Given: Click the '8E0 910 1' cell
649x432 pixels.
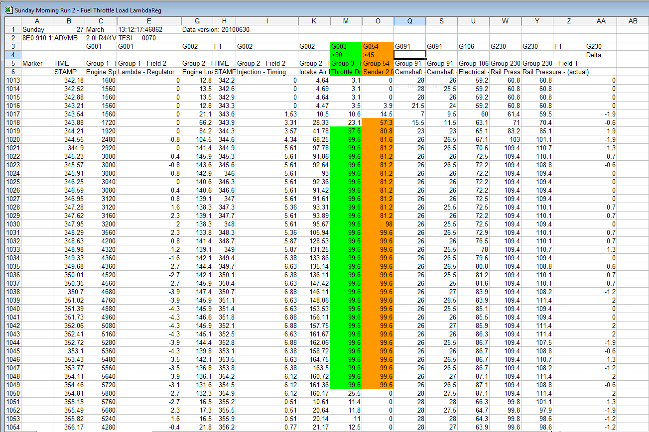Looking at the screenshot, I should coord(37,38).
